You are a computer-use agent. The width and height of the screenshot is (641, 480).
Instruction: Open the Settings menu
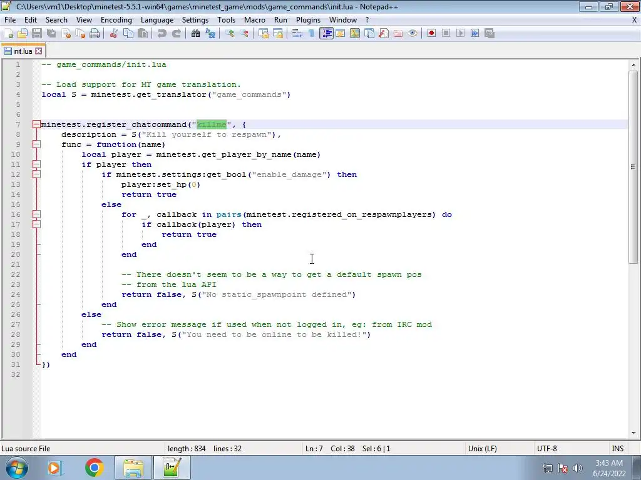(195, 19)
